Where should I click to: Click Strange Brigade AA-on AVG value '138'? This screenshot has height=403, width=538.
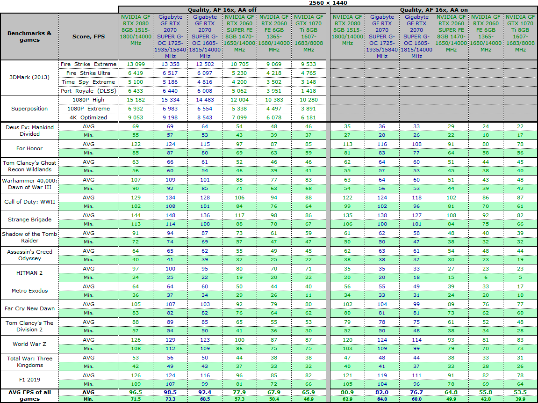(382, 215)
